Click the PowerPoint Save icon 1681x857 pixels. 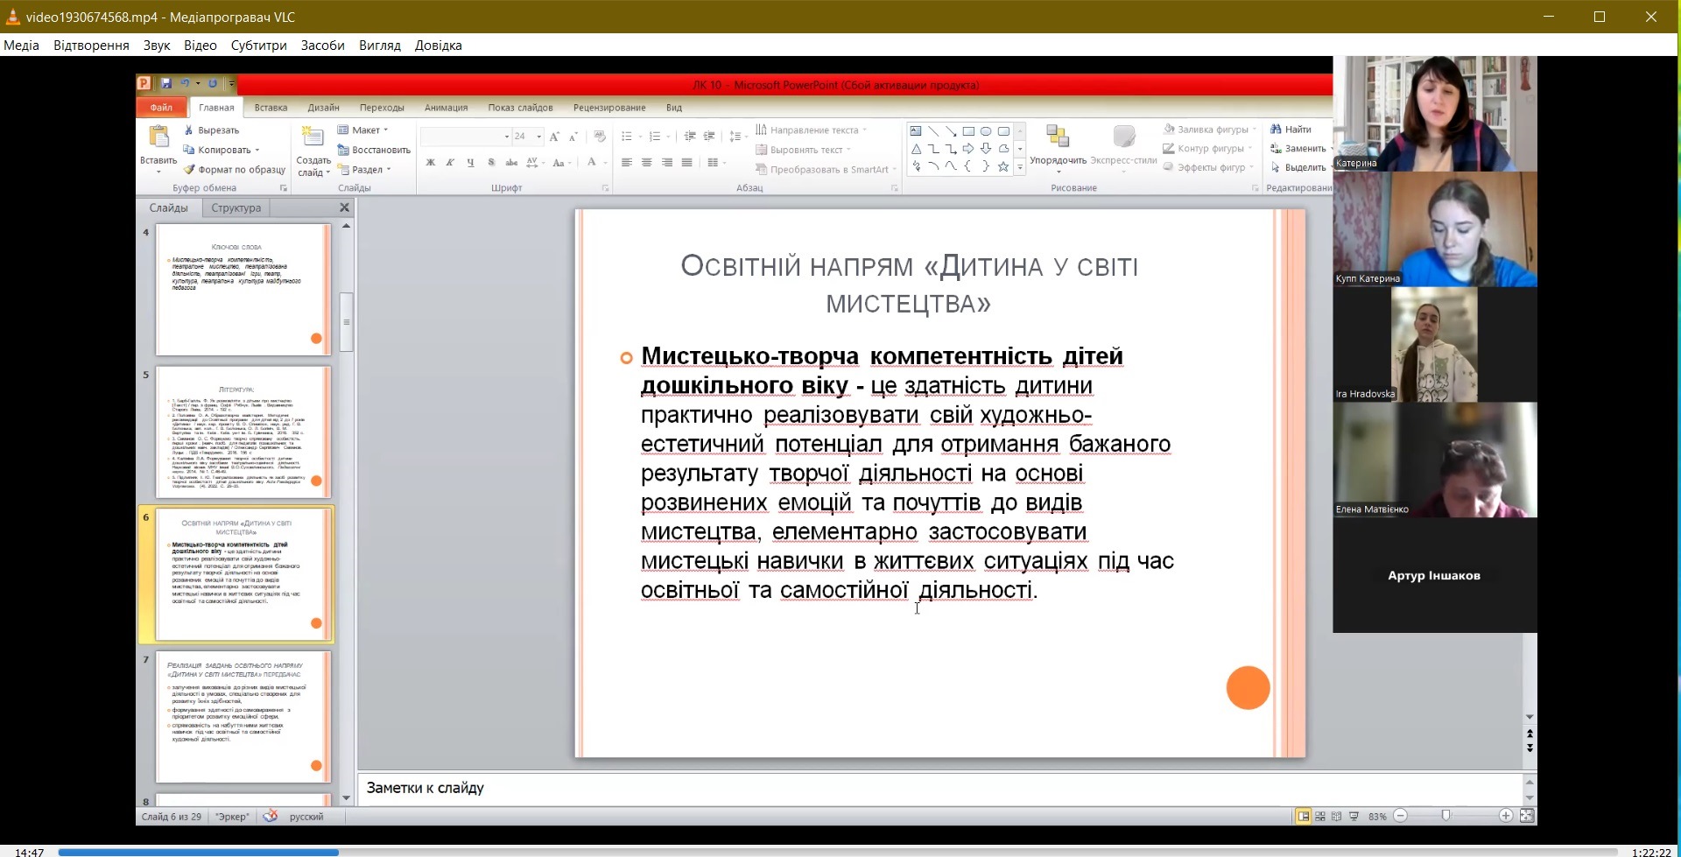[x=166, y=84]
